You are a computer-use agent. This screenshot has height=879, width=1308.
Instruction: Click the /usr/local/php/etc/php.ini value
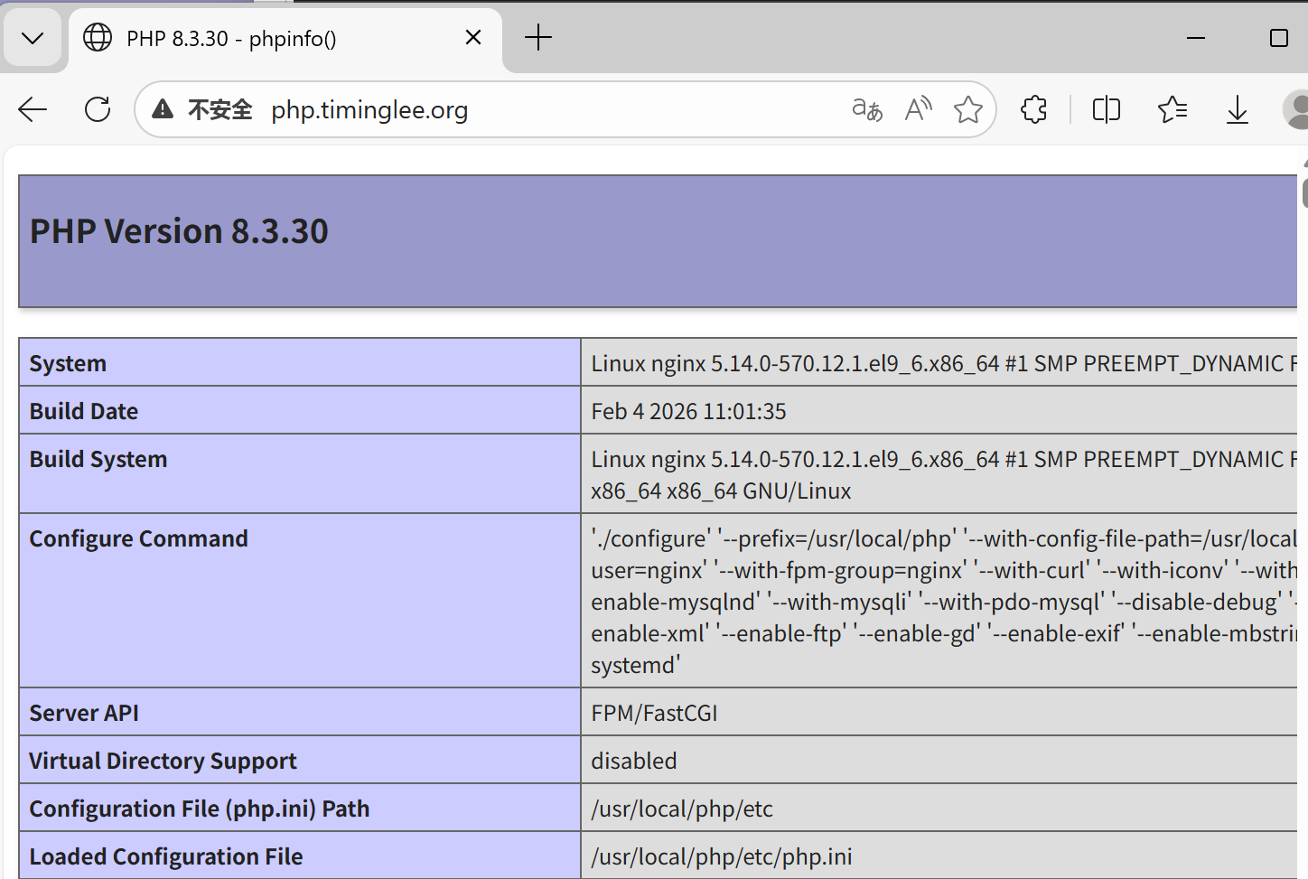pos(722,856)
